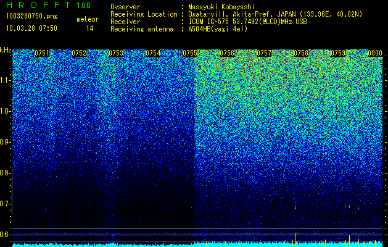Click the ICOM IC-575 receiver details
388x247 pixels.
tap(247, 22)
